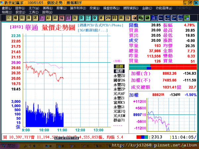The image size is (199, 149).
Task: Open the 期 (futures) toolbar icon
Action: click(x=22, y=18)
